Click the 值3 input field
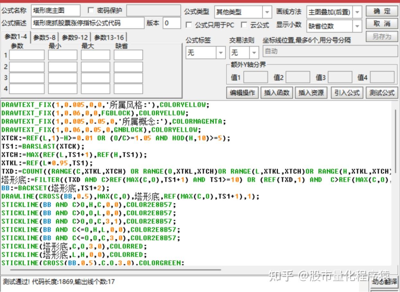Viewport: 400px width, 292px height. 340,77
